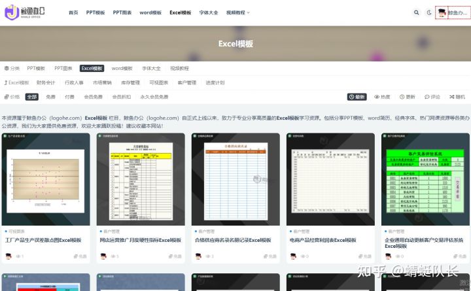Open PPT图表 in top navigation
Screen dimensions: 471x291
[122, 12]
